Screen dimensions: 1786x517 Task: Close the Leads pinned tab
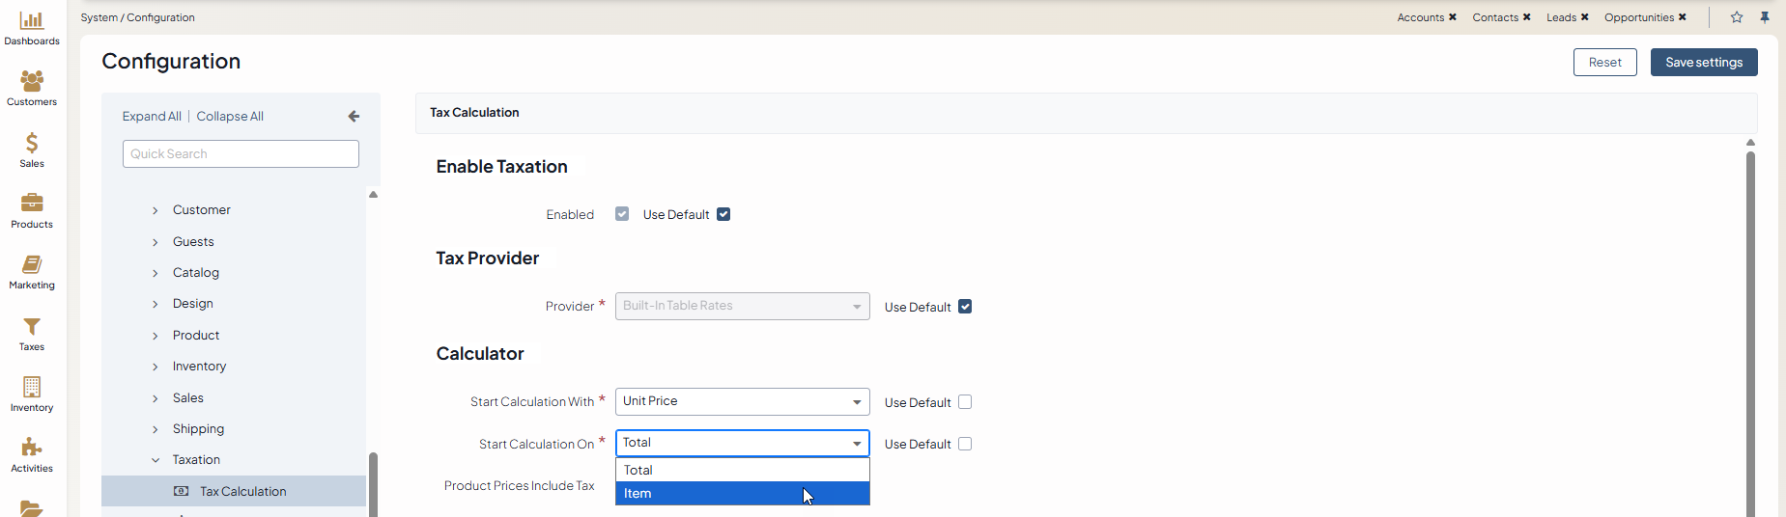pos(1585,17)
